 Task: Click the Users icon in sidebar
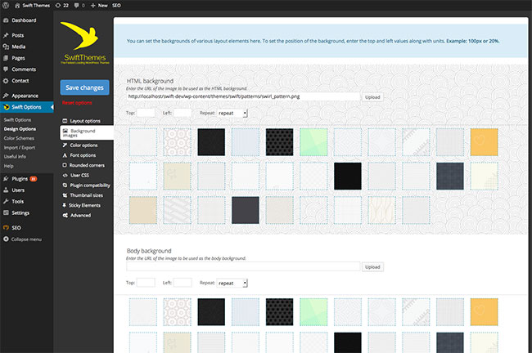[6, 190]
